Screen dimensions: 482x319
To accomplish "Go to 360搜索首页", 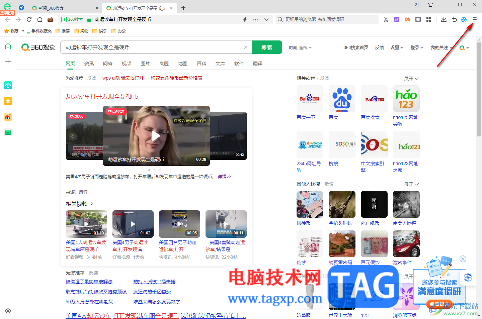I will tap(356, 47).
